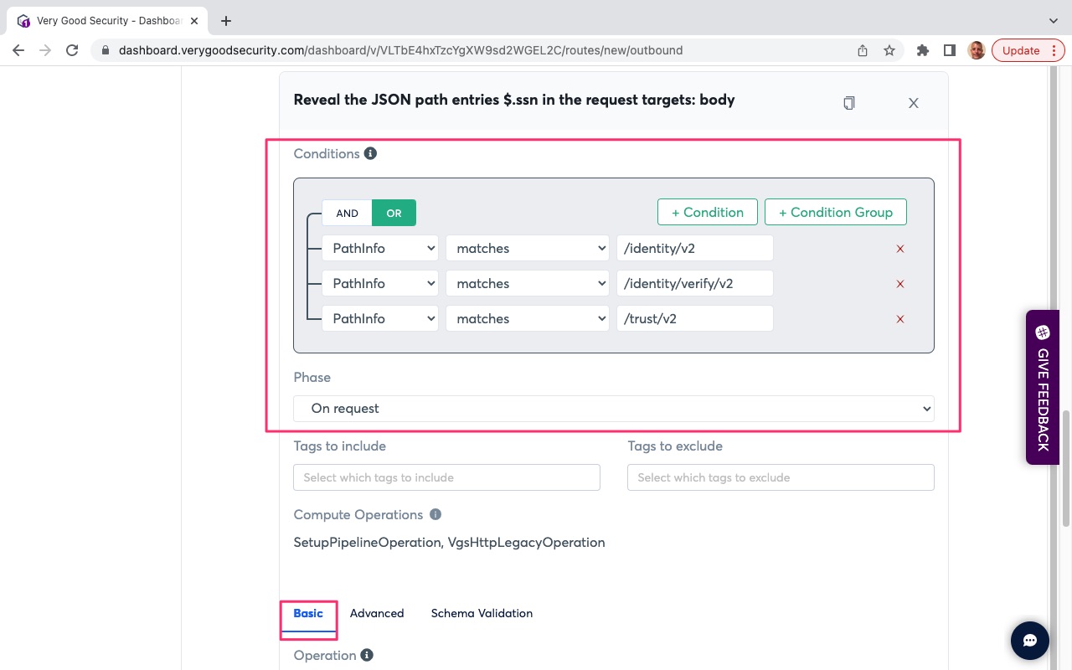Open PathInfo dropdown for /trust/v2 row
Viewport: 1072px width, 670px height.
pyautogui.click(x=380, y=319)
